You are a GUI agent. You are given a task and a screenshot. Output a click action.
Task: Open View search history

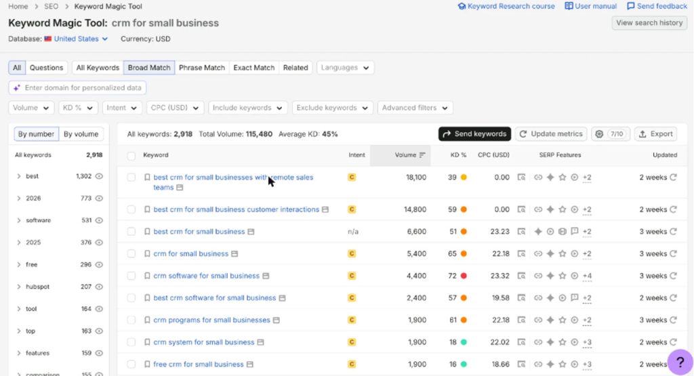649,22
